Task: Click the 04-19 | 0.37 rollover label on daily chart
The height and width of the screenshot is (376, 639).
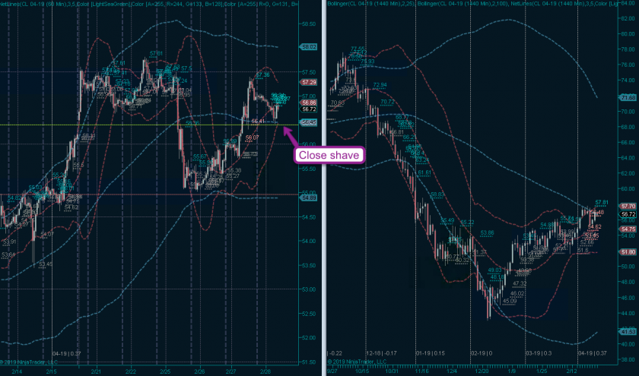Action: [x=592, y=353]
